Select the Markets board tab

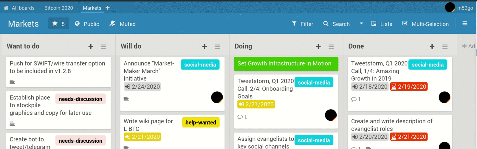click(x=92, y=8)
